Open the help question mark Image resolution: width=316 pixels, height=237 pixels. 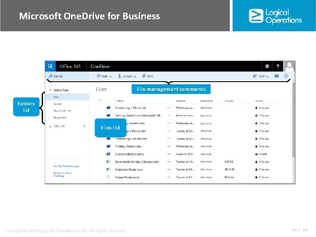pos(278,66)
